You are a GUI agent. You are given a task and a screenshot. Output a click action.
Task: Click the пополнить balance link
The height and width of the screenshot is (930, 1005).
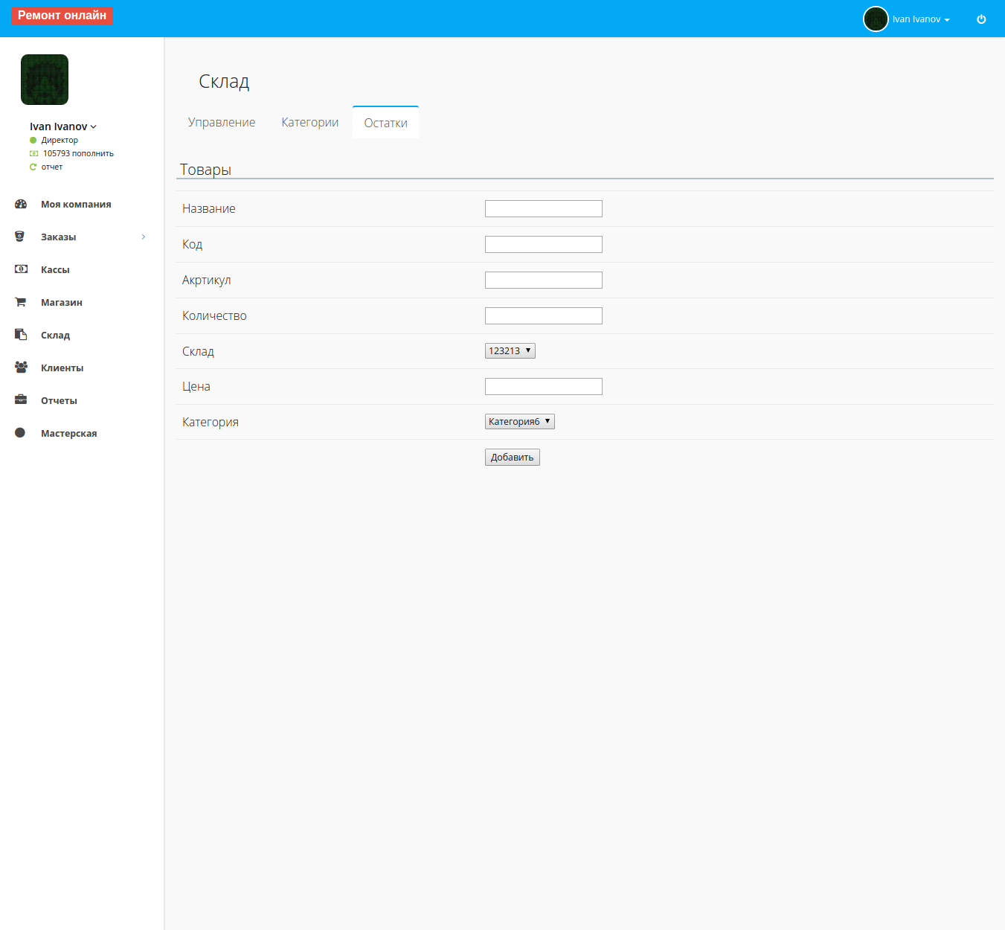point(93,153)
